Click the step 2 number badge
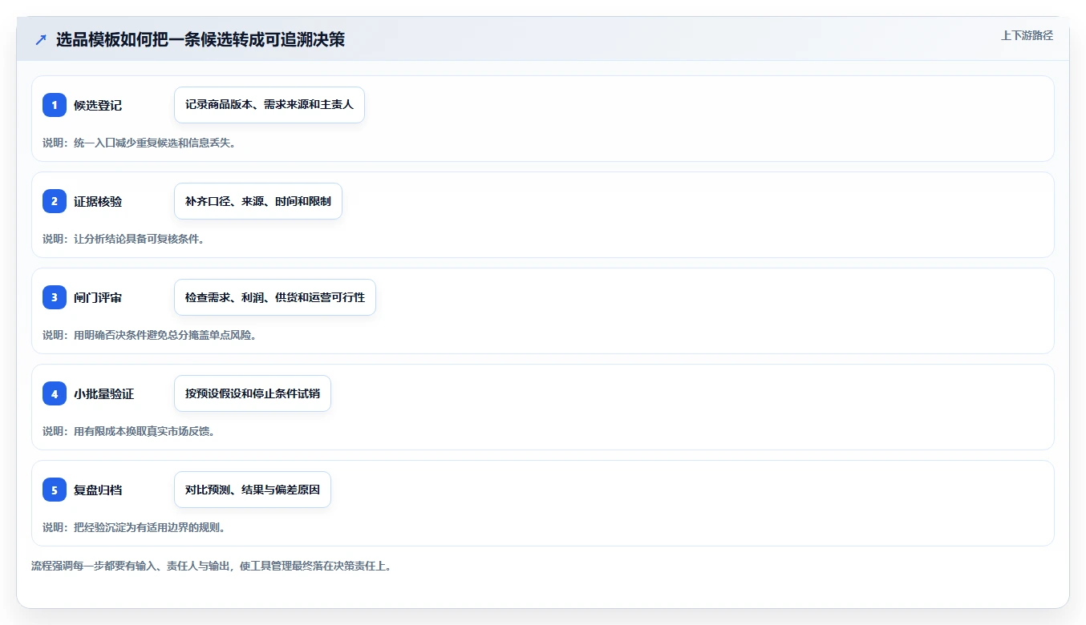1086x625 pixels. click(55, 201)
